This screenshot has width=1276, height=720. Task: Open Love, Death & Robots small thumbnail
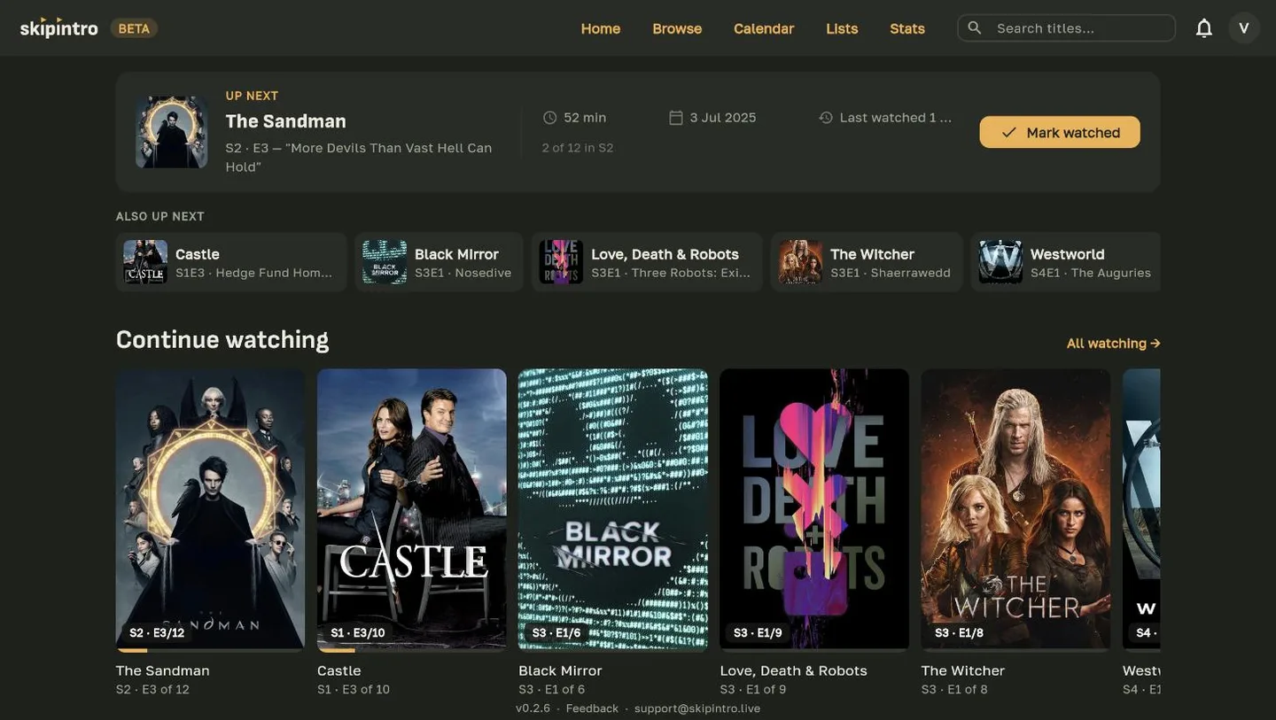[x=561, y=262]
